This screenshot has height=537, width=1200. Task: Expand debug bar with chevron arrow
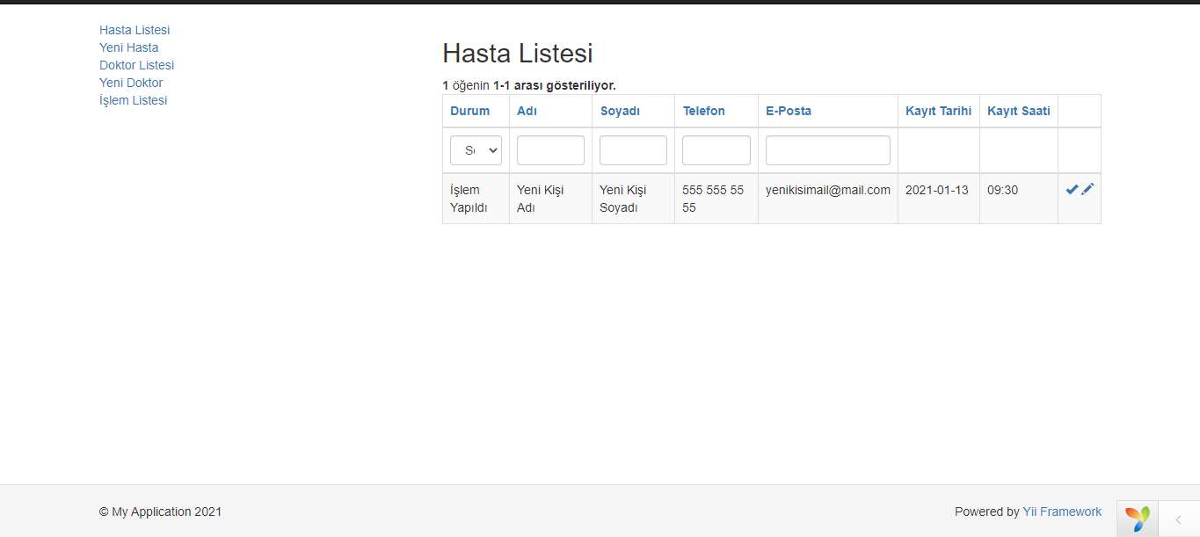click(1178, 518)
